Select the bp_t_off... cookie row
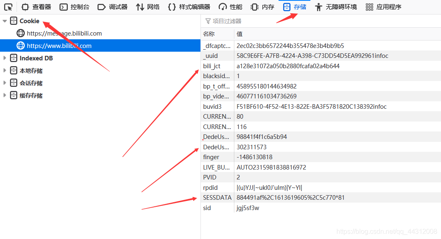 [321, 86]
